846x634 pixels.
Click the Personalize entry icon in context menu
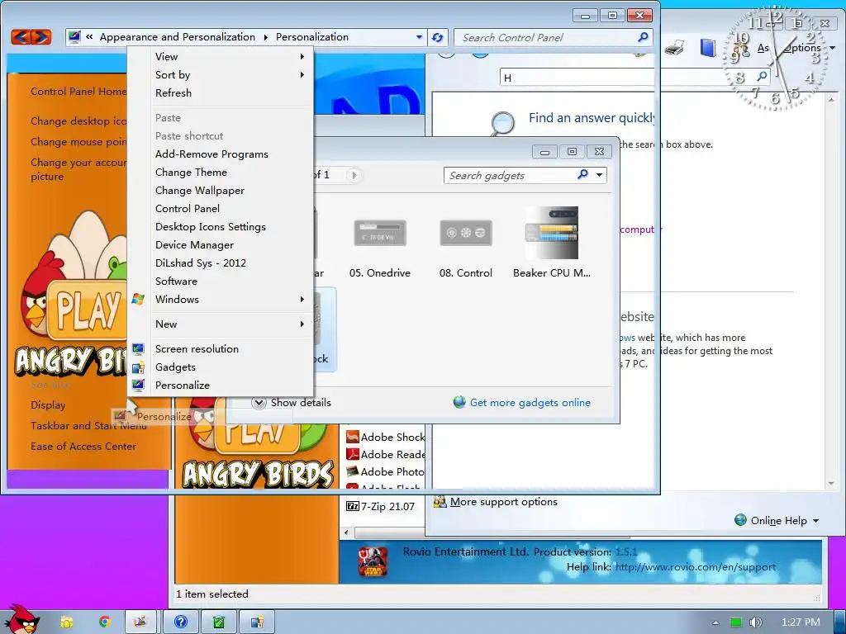[x=138, y=386]
